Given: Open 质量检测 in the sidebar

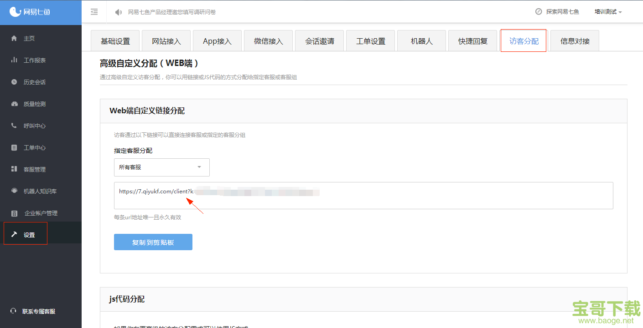Looking at the screenshot, I should coord(41,104).
